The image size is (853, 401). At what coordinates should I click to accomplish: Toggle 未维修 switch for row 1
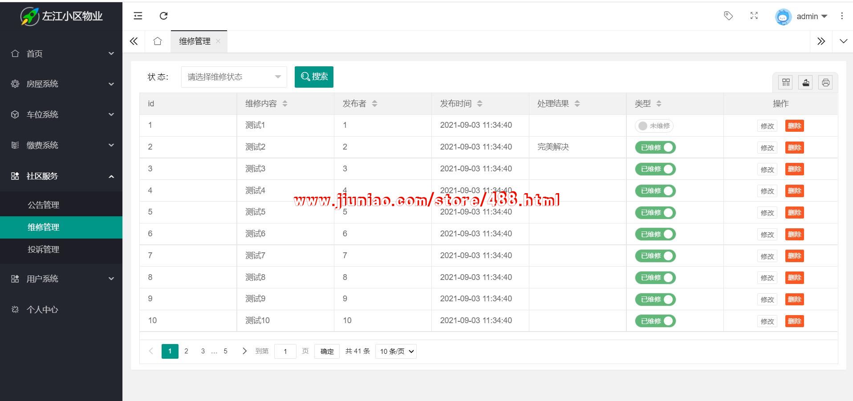point(654,126)
